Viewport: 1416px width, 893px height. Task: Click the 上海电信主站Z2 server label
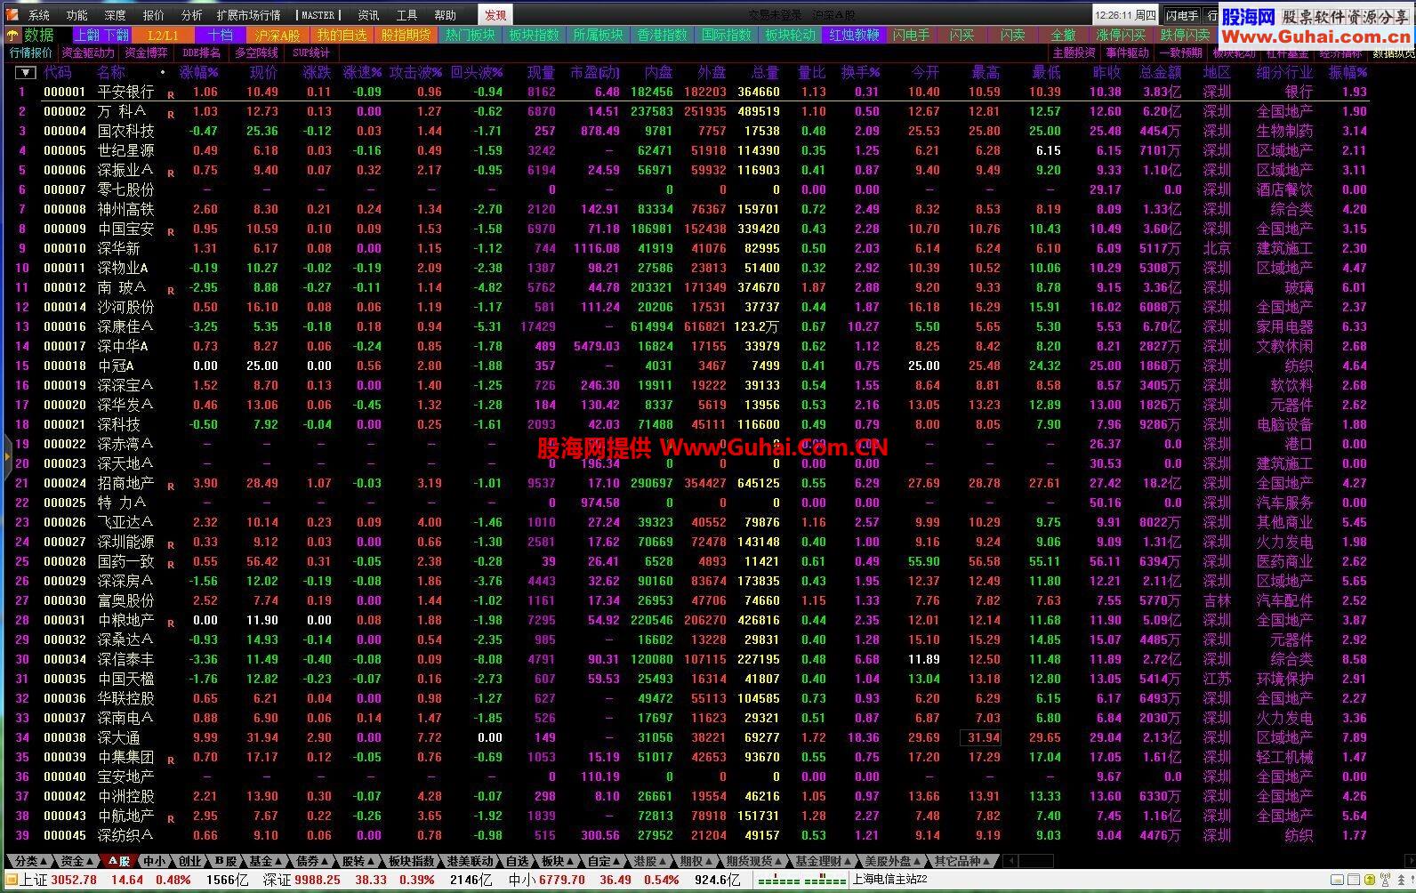[x=889, y=880]
